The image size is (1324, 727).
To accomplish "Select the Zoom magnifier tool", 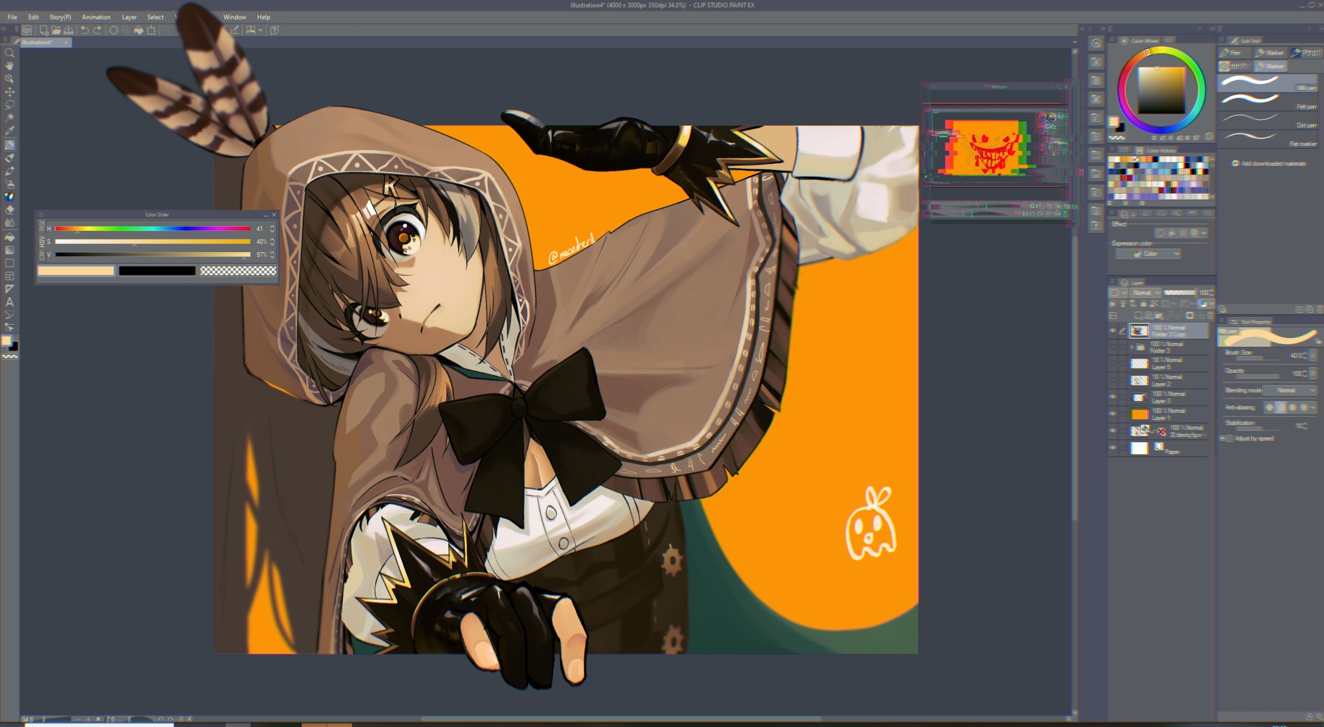I will tap(9, 53).
